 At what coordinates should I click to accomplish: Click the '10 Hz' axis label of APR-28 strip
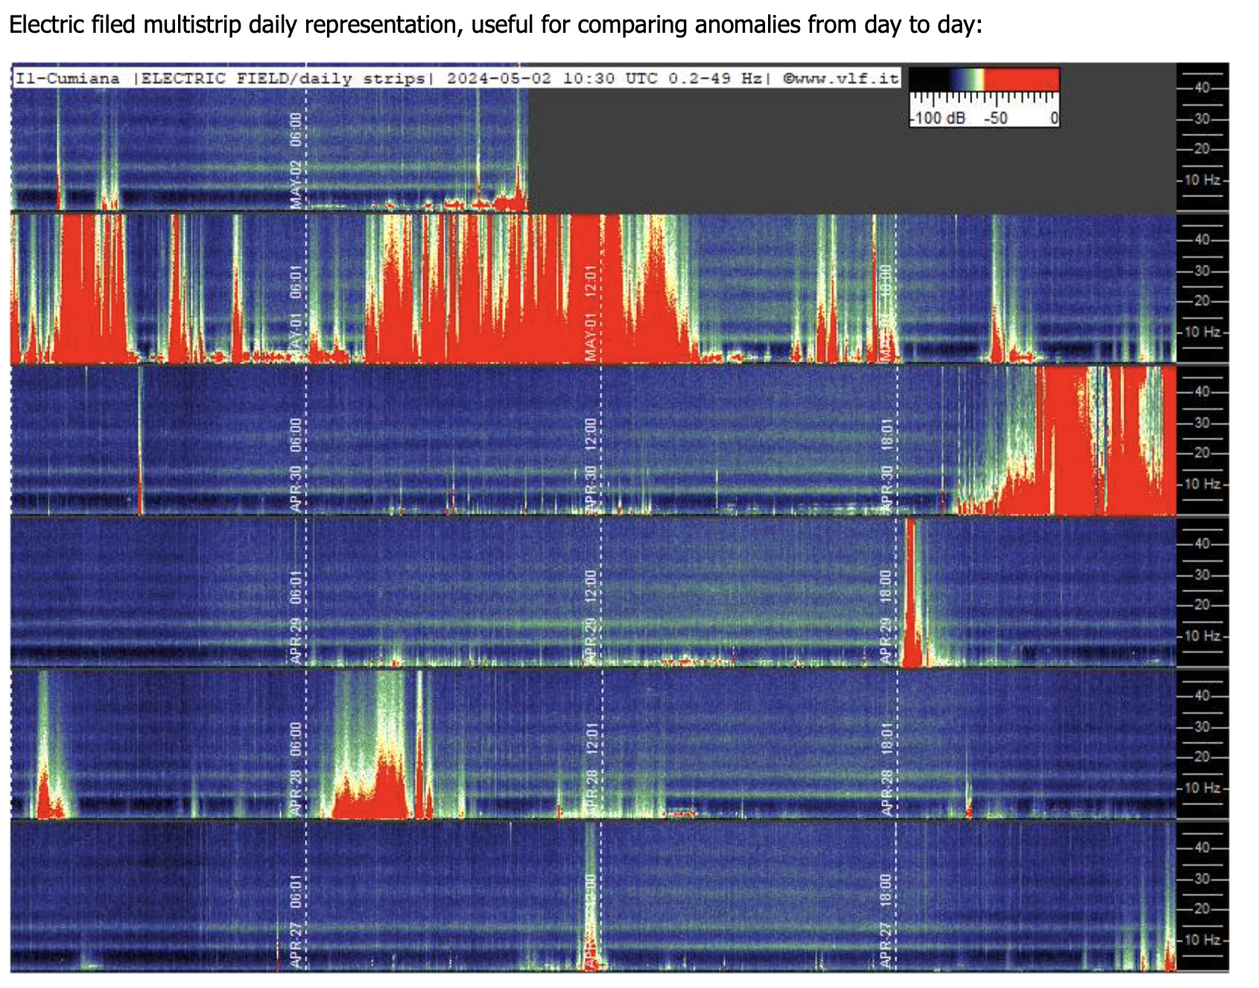pos(1202,788)
